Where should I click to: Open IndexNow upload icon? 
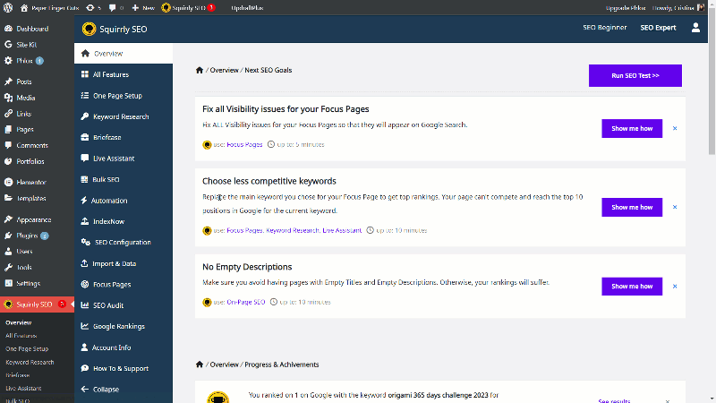85,221
